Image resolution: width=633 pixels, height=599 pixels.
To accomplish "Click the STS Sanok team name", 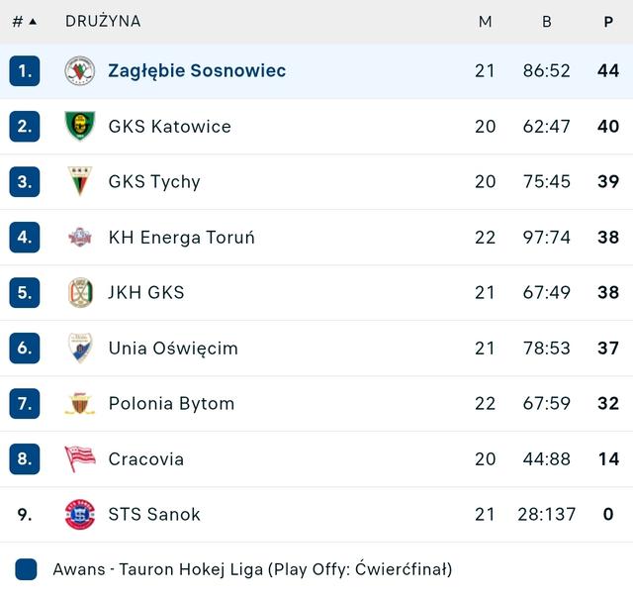I will (154, 514).
